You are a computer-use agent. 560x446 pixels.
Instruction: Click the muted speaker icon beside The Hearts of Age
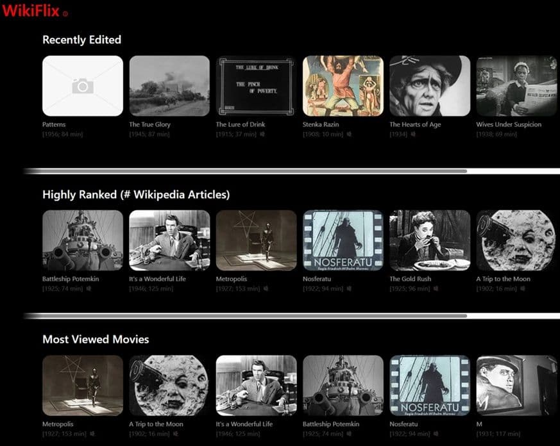tap(413, 134)
